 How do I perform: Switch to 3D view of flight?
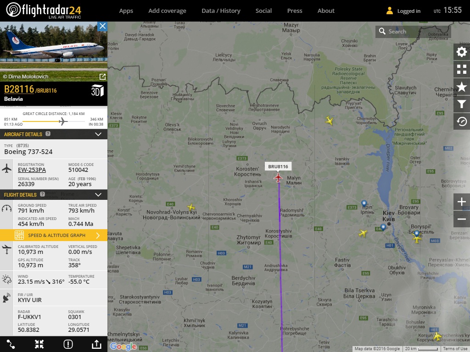point(97,91)
